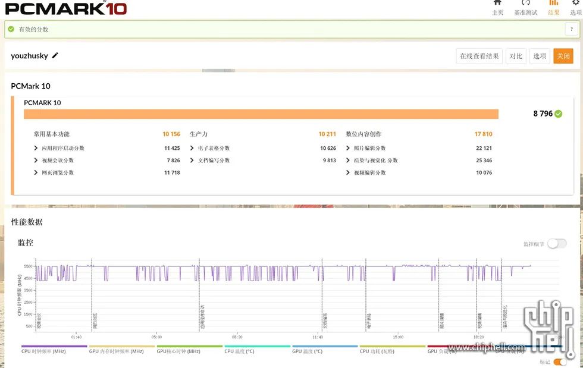Select the GPU 内存时钟频率 (MHz) legend item
Screen dimensions: 583x368
[122, 350]
